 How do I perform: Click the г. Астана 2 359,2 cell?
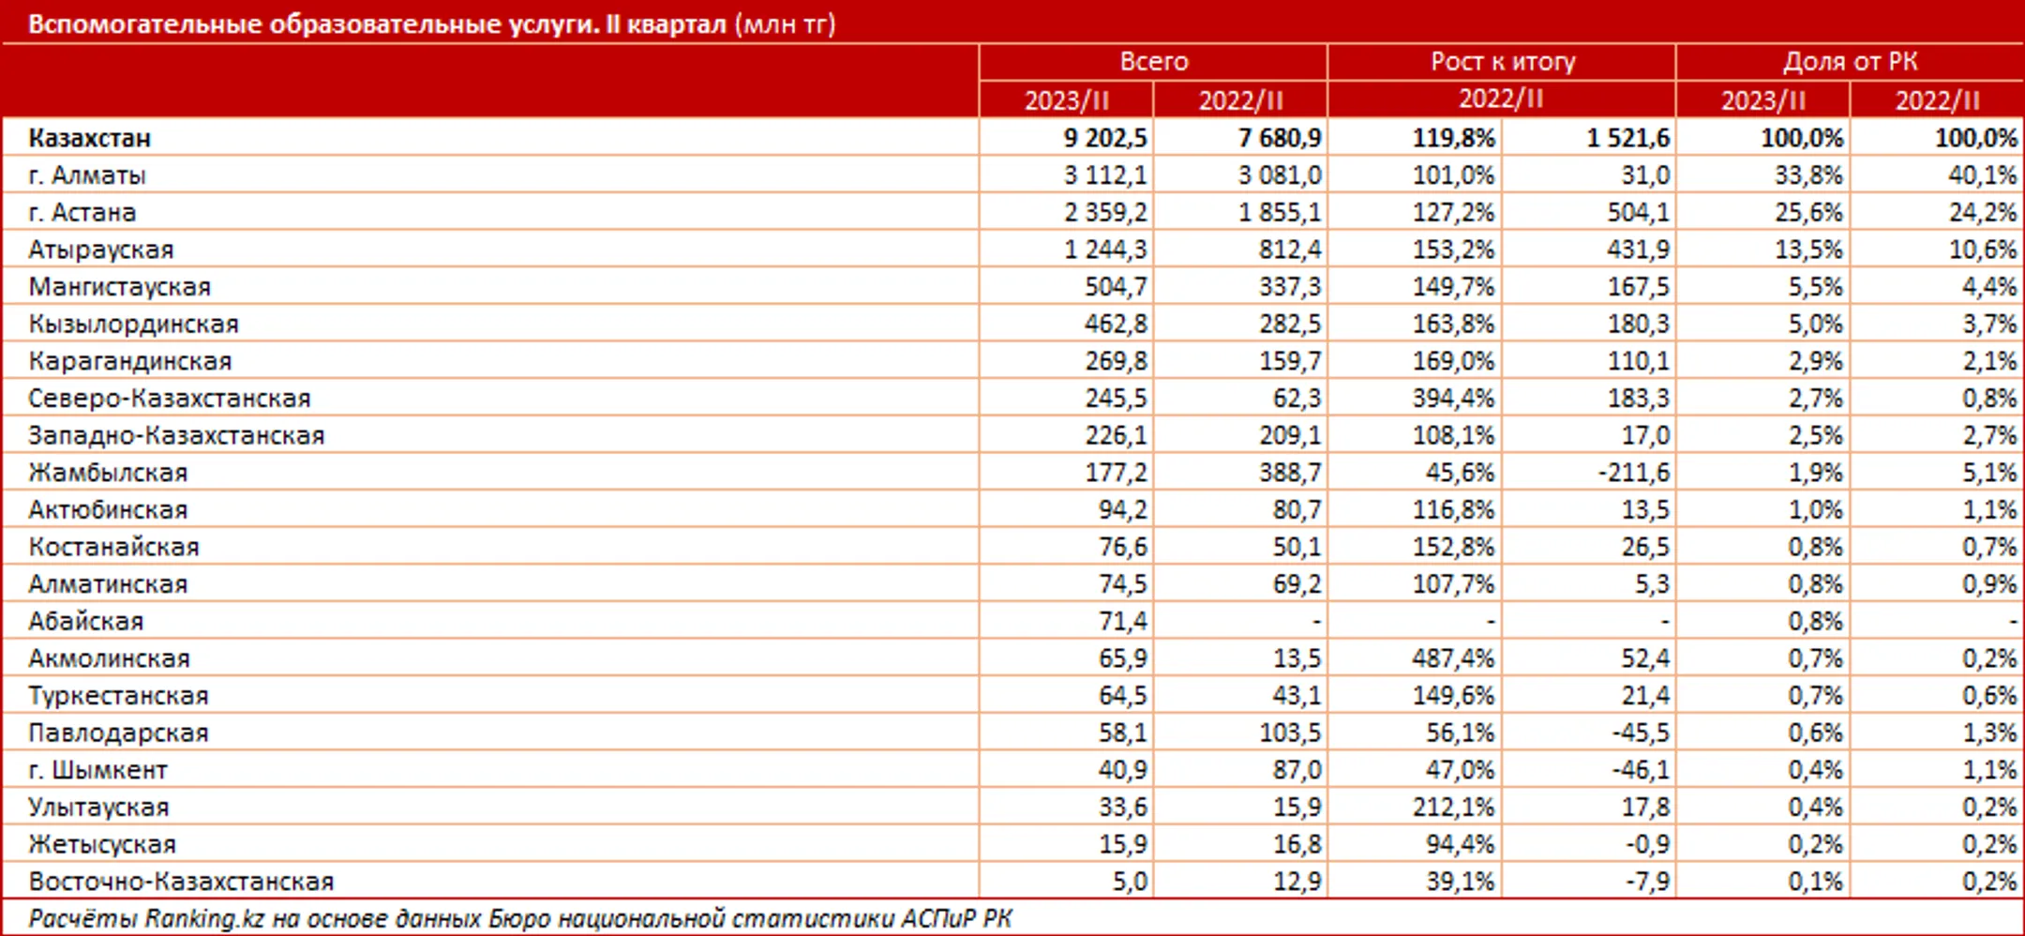(x=1104, y=213)
